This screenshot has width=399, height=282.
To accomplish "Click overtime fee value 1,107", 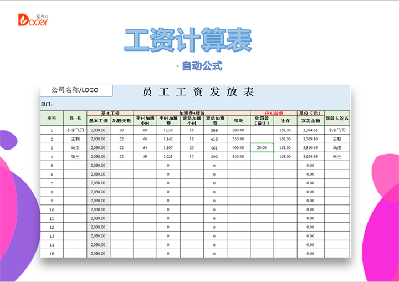I will point(168,147).
